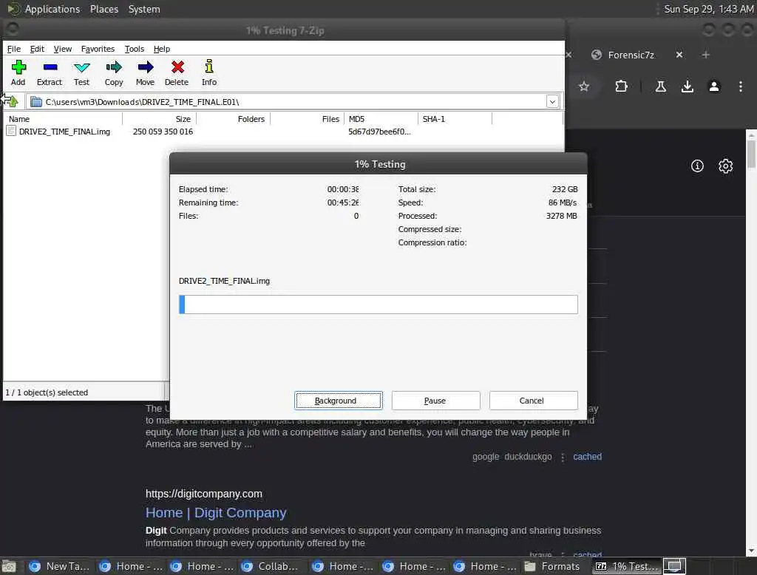757x575 pixels.
Task: Open the Favorites menu
Action: [98, 49]
